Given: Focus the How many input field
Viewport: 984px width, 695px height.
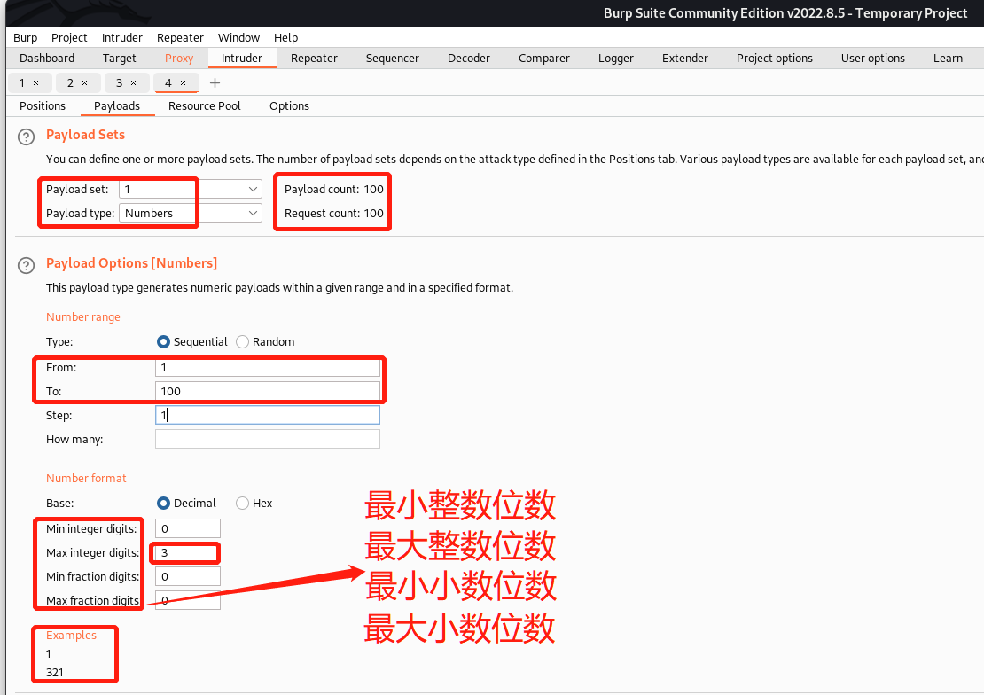Looking at the screenshot, I should [267, 439].
